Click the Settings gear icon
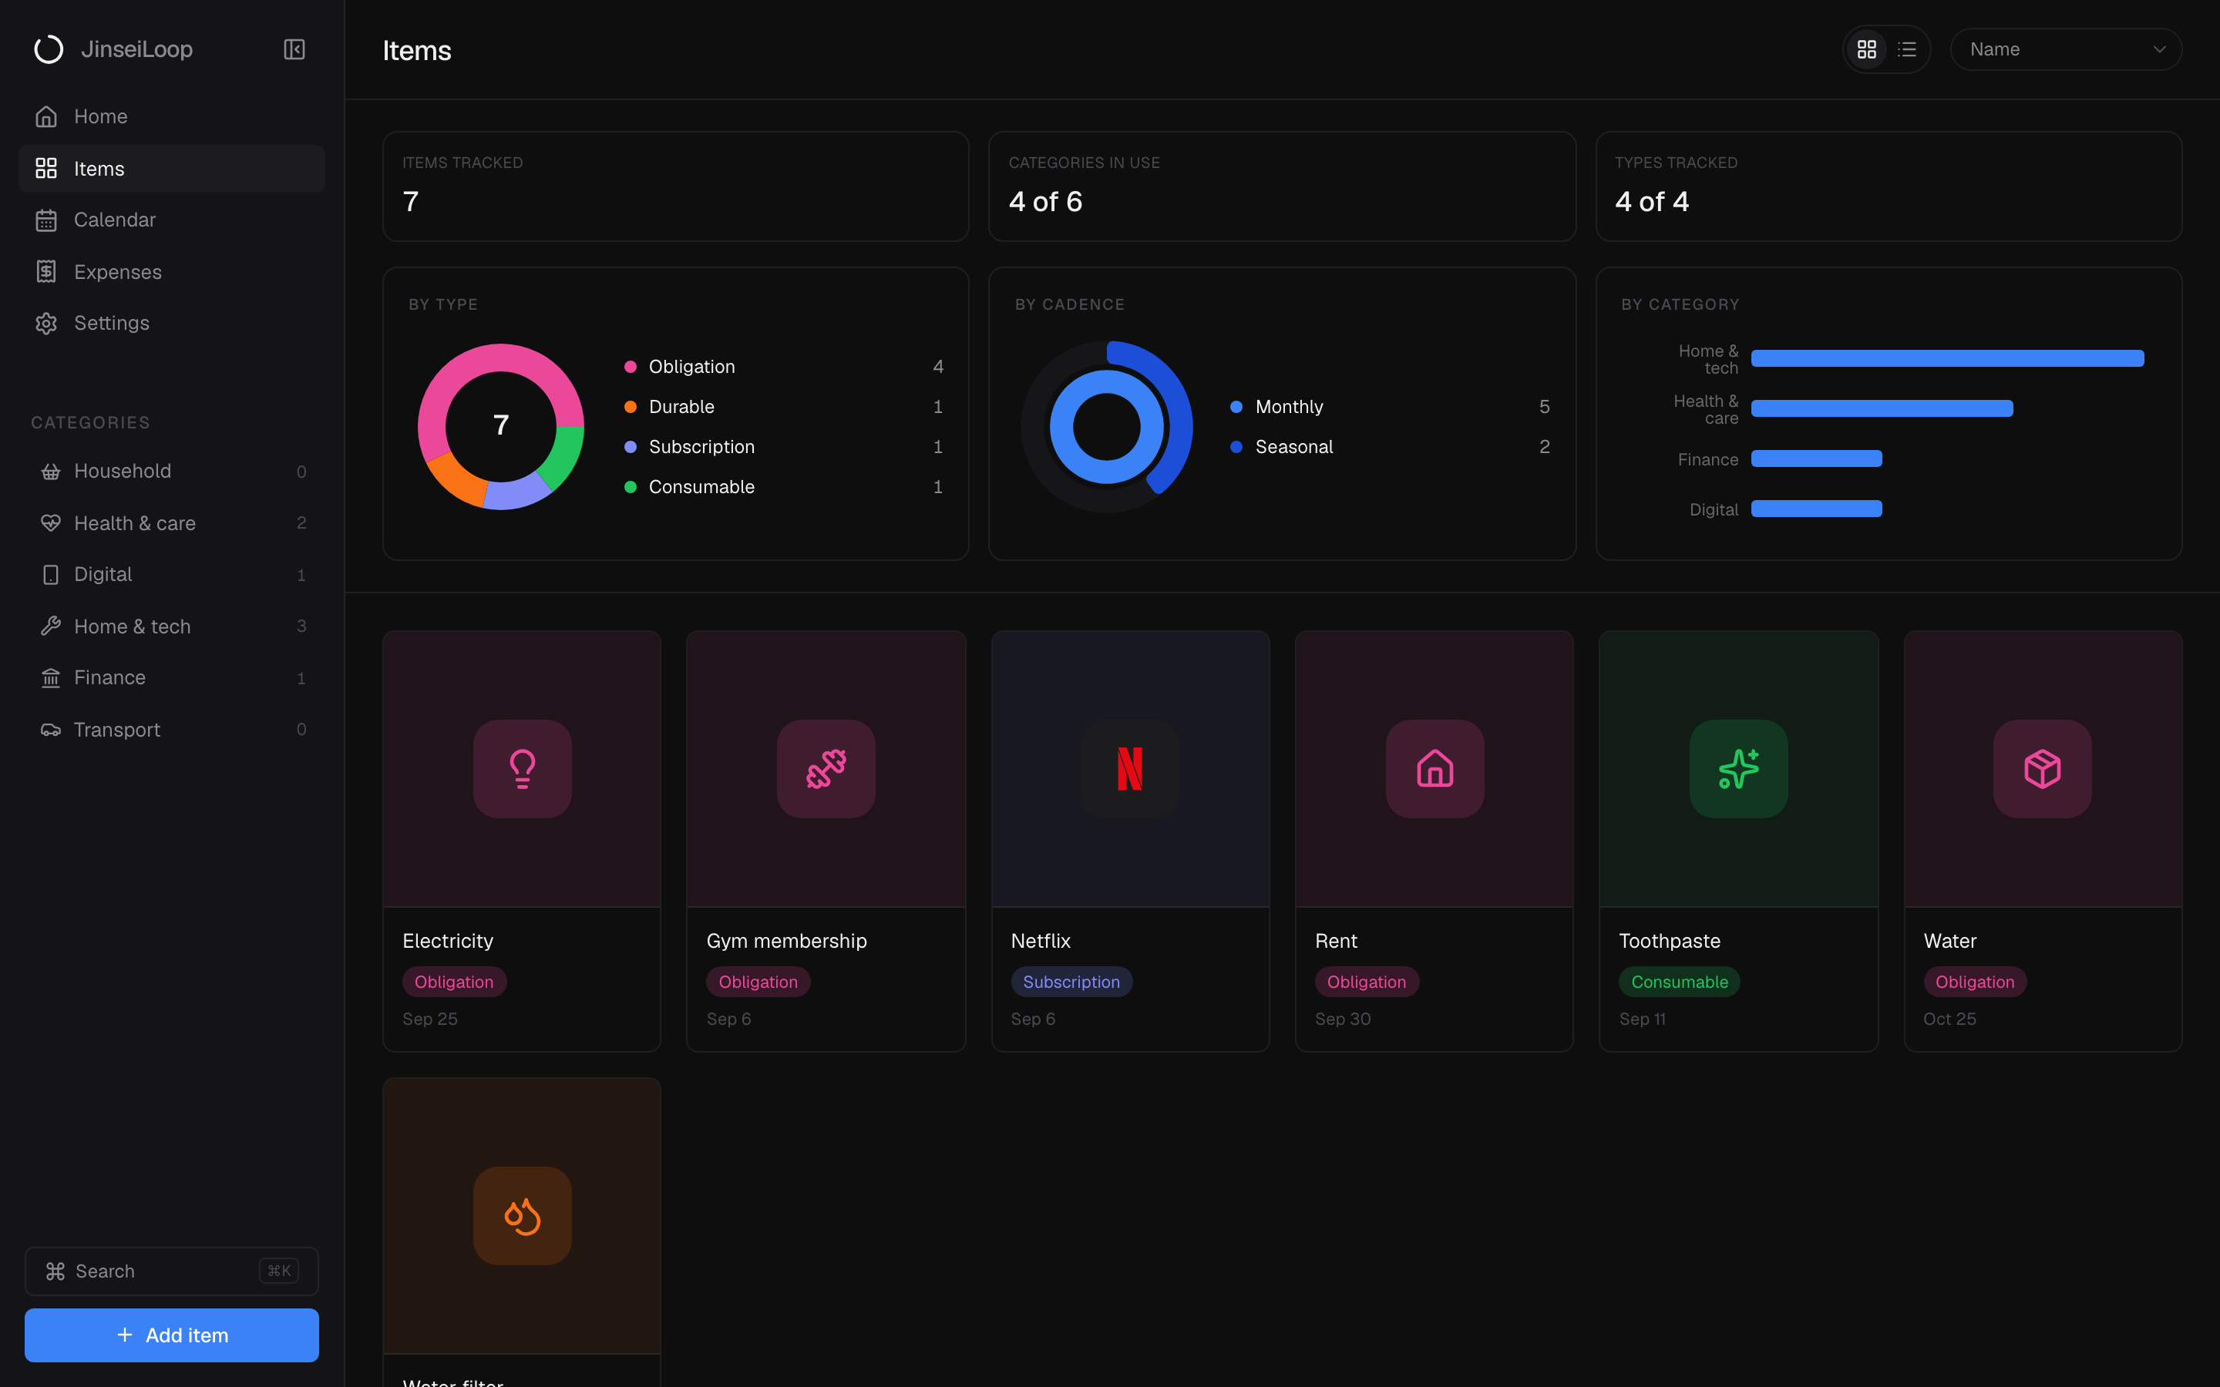The height and width of the screenshot is (1387, 2220). [46, 323]
